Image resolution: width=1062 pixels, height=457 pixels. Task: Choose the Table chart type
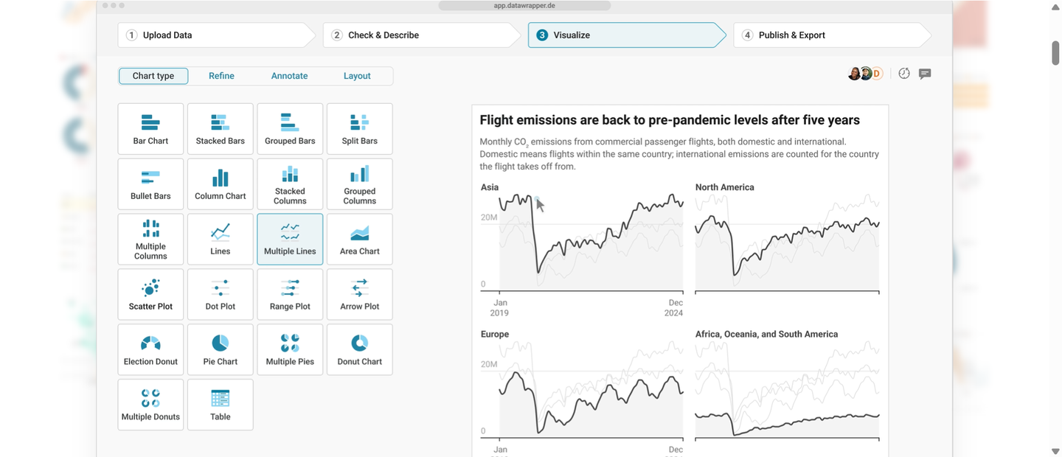click(x=221, y=405)
